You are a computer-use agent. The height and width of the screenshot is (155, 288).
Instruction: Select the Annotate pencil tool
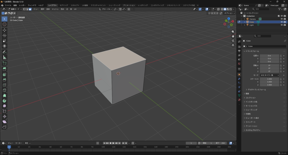point(4,52)
